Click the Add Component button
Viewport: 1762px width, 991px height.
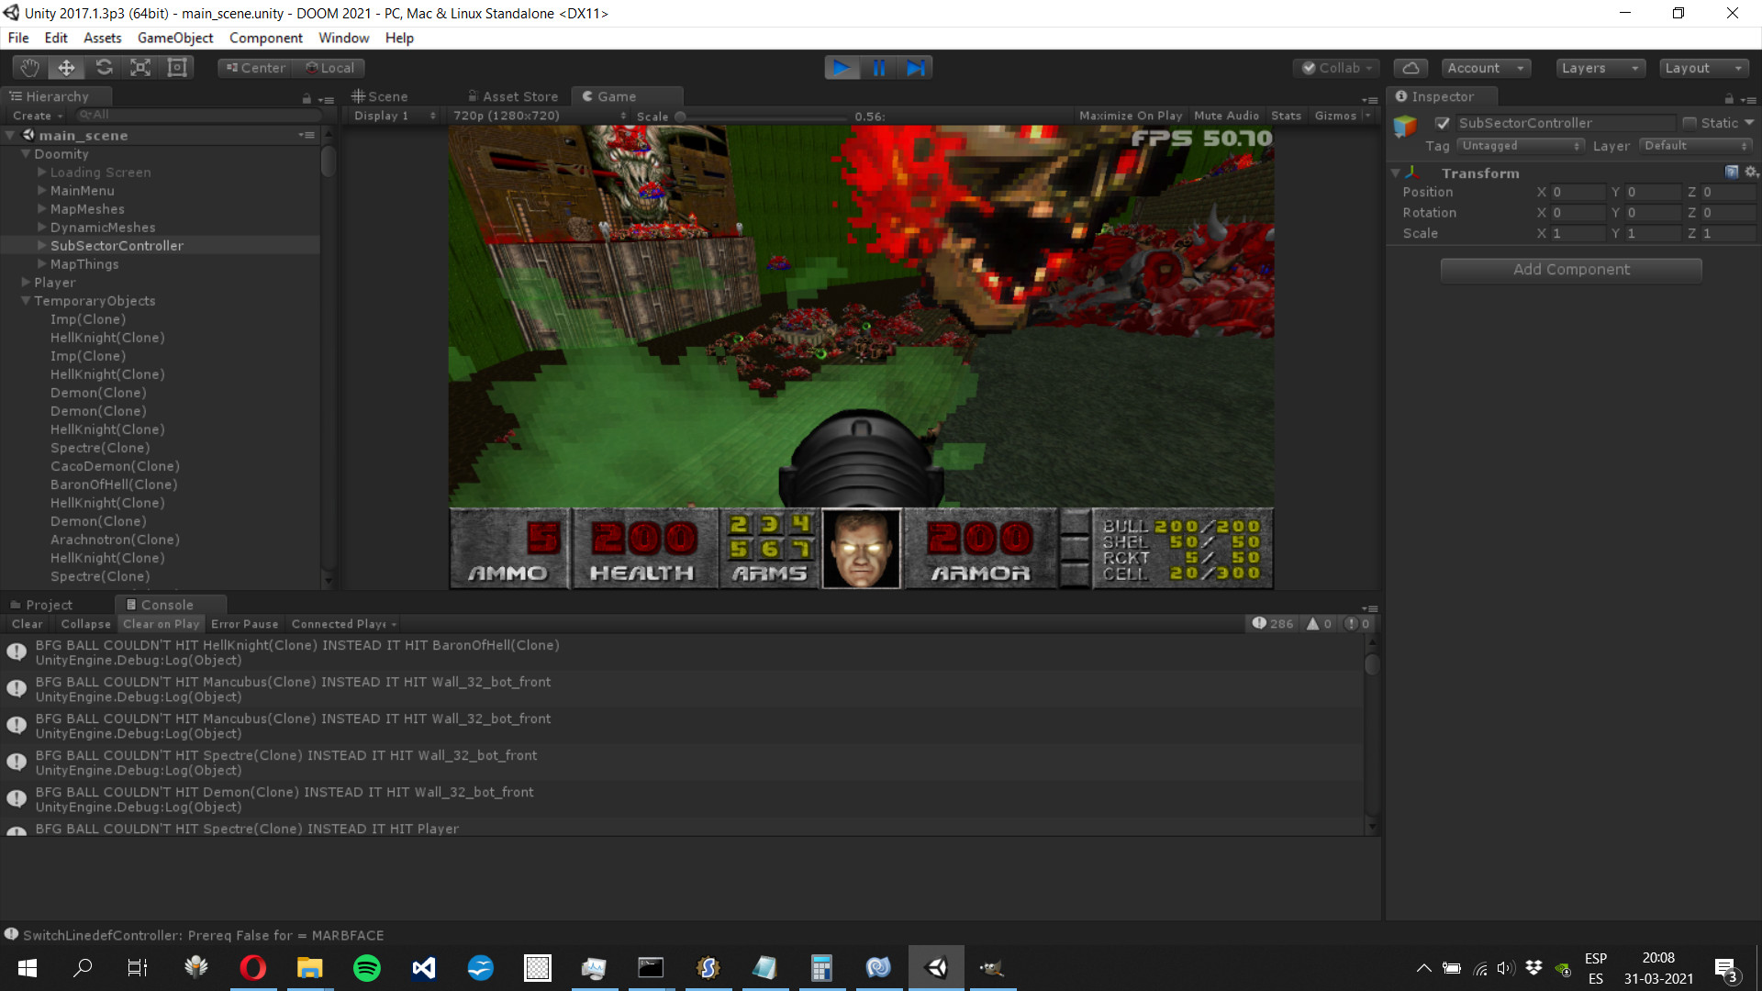[1571, 270]
